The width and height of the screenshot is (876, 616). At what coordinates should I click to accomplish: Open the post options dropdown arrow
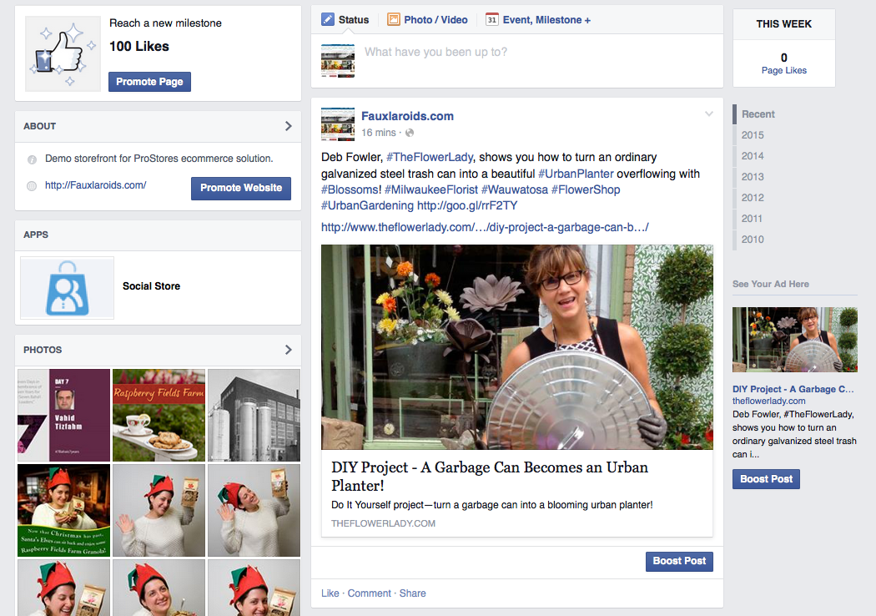coord(709,114)
